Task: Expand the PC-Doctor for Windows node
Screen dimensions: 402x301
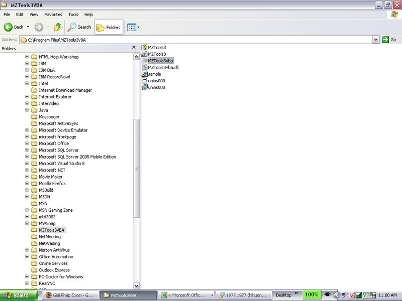Action: pyautogui.click(x=27, y=276)
